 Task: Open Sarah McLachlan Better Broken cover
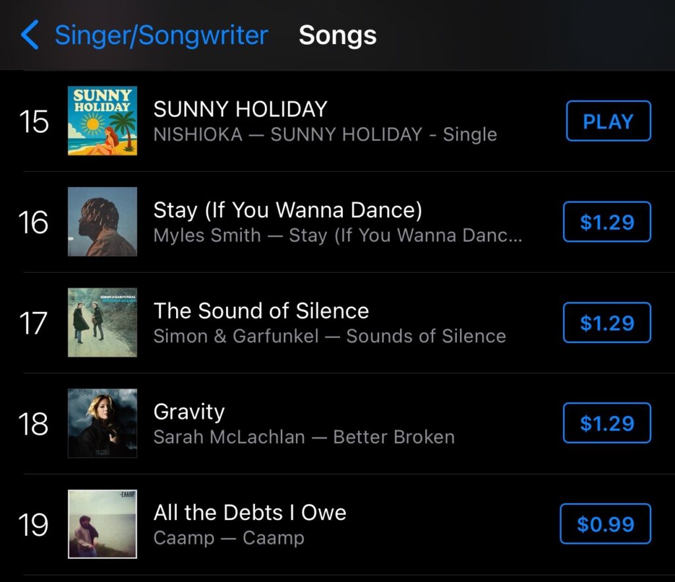[x=102, y=423]
